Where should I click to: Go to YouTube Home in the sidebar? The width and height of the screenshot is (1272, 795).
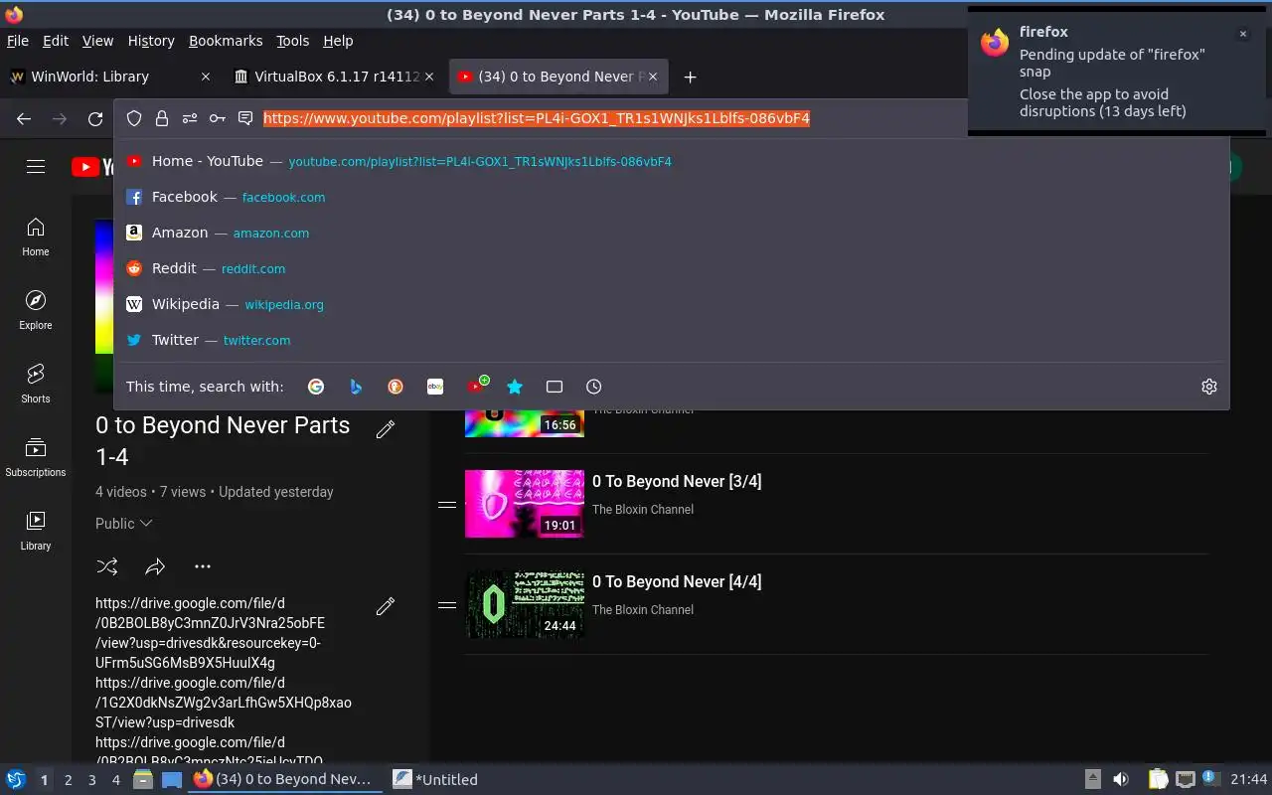pos(36,237)
